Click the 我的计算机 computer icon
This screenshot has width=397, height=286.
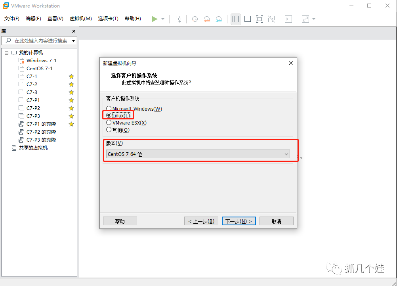[14, 53]
